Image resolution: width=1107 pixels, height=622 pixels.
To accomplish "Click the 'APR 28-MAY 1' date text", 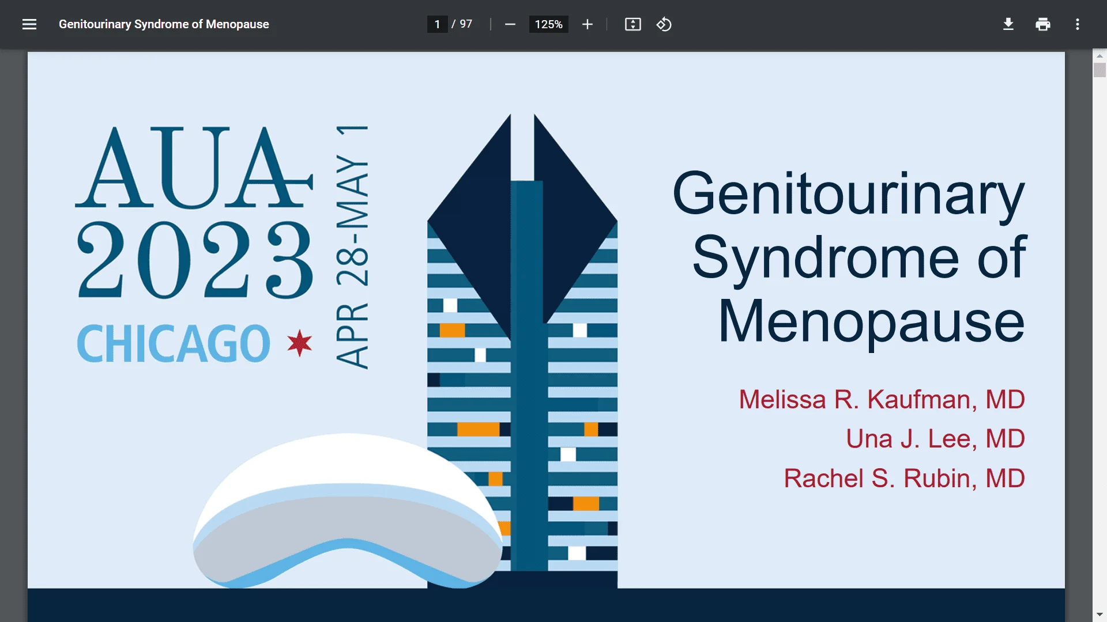I will pos(352,246).
